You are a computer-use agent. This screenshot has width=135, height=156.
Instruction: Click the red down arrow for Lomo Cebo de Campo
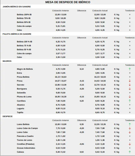130,128
